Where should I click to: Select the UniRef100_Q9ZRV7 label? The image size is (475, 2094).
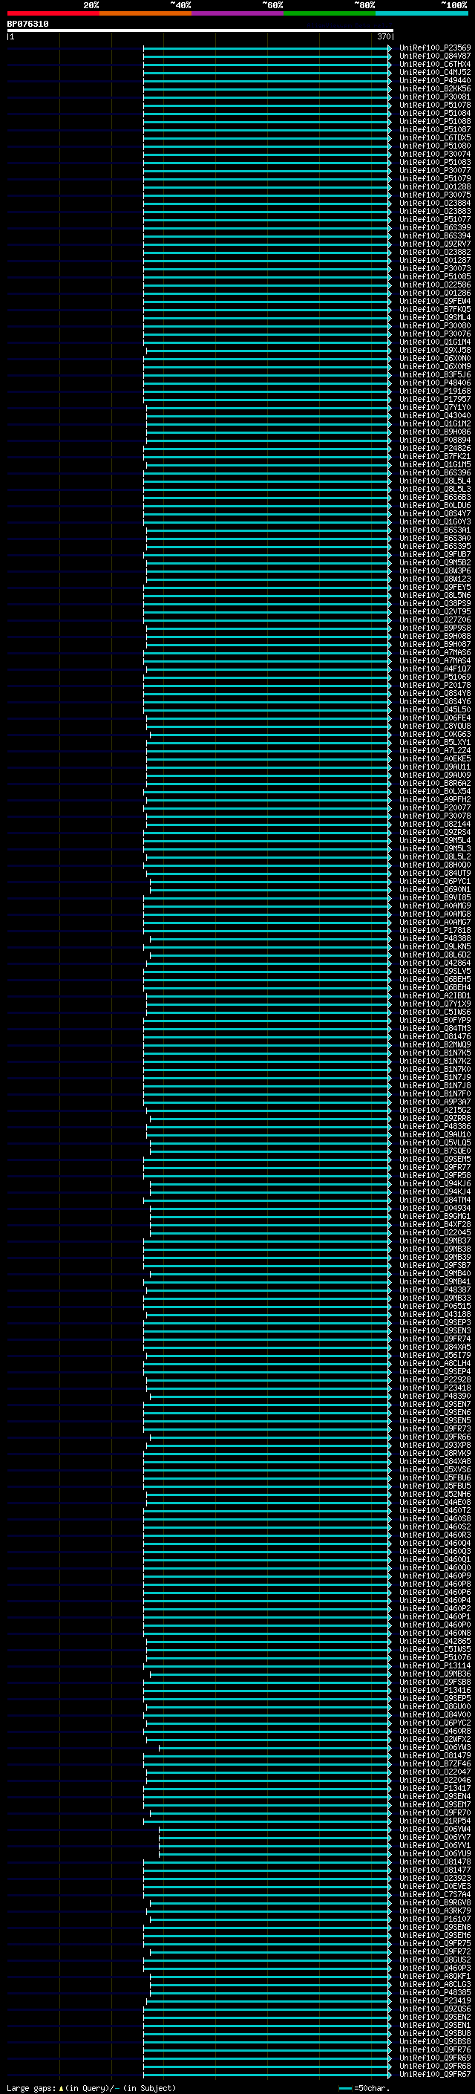pyautogui.click(x=435, y=244)
